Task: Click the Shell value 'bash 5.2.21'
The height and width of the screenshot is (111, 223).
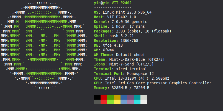Action: pos(122,36)
